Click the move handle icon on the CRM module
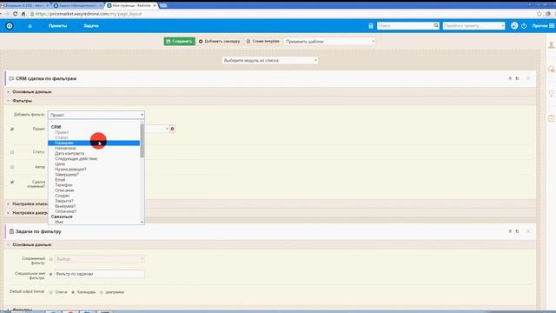Image resolution: width=556 pixels, height=313 pixels. pyautogui.click(x=510, y=78)
